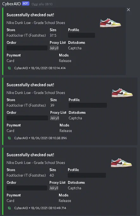Reveal hidden Order in the size 40 embed
The height and width of the screenshot is (216, 140).
[27, 188]
